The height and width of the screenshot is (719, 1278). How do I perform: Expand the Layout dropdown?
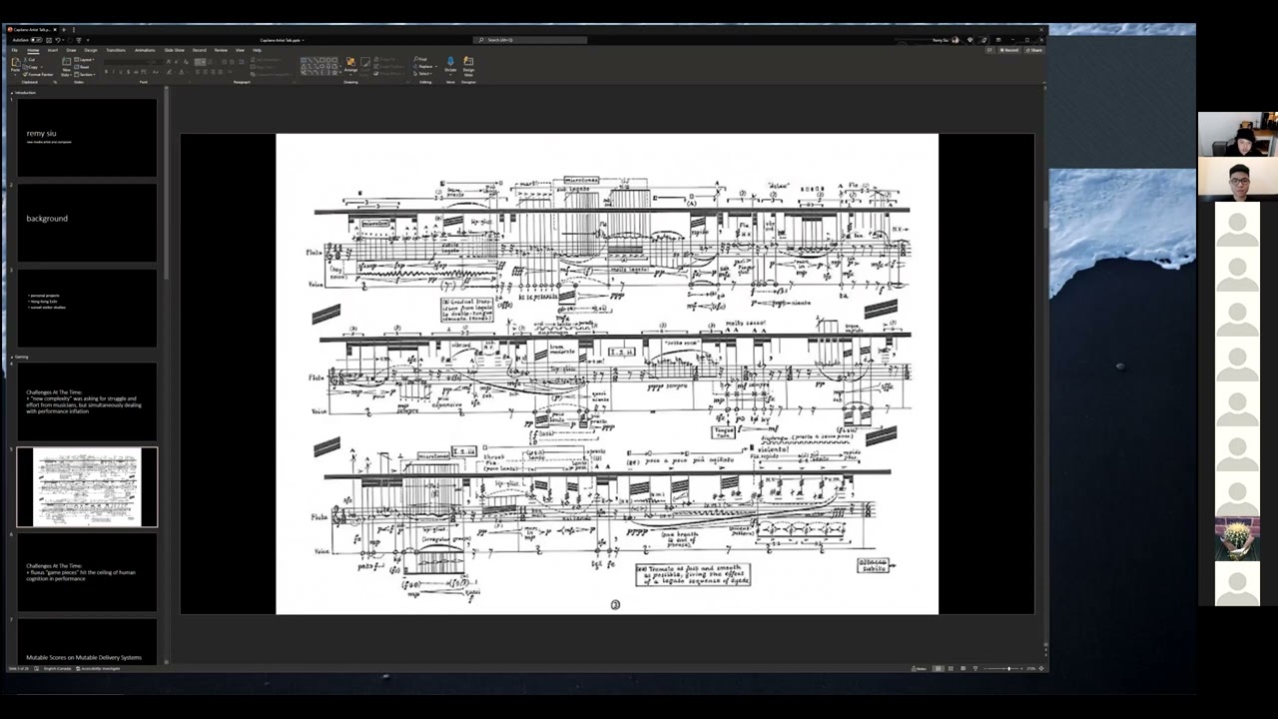click(85, 59)
